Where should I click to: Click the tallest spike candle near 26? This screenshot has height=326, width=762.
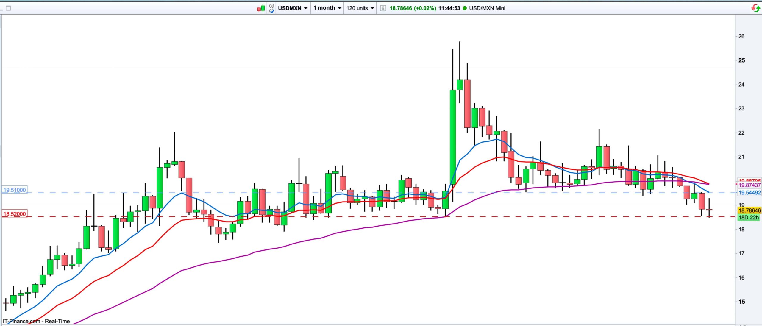tap(460, 85)
